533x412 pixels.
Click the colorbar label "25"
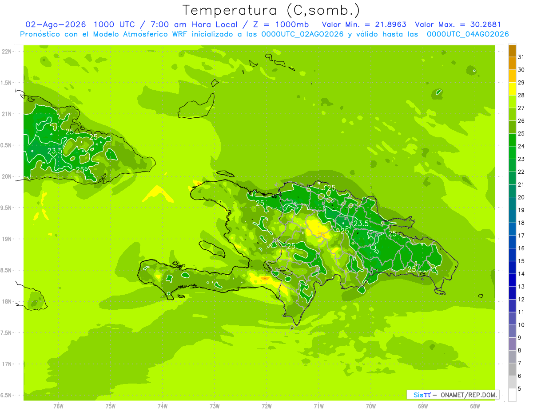click(521, 133)
